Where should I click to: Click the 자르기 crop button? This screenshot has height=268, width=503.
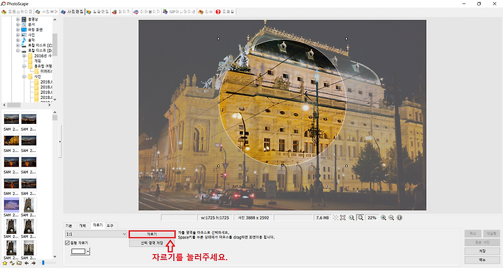point(152,234)
